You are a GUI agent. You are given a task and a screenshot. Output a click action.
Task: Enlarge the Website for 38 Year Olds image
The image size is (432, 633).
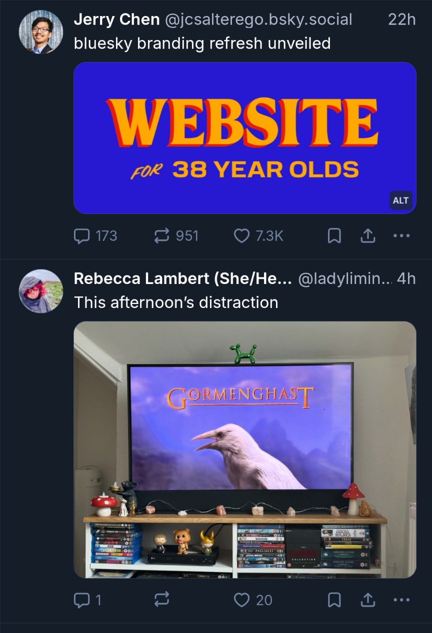pos(245,138)
